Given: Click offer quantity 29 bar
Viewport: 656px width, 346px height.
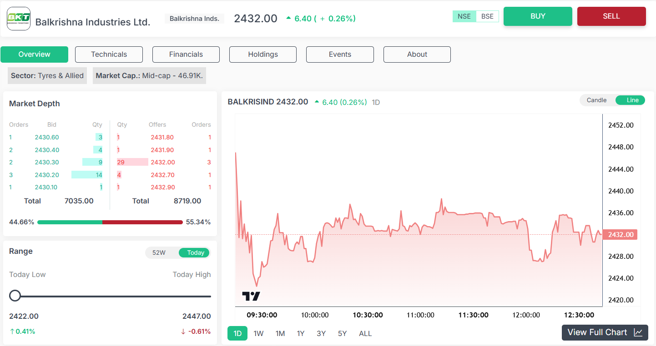Looking at the screenshot, I should 132,162.
